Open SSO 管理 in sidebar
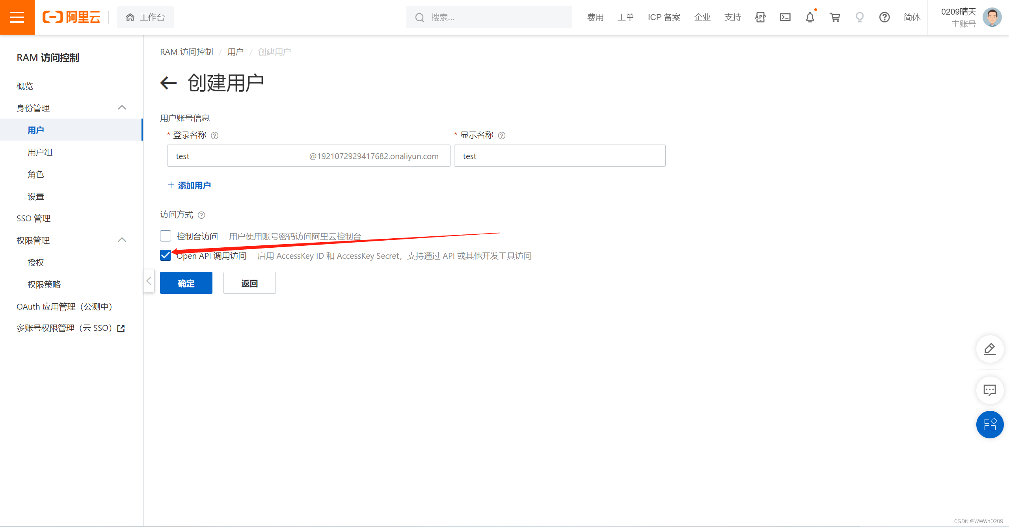This screenshot has height=527, width=1009. [34, 219]
